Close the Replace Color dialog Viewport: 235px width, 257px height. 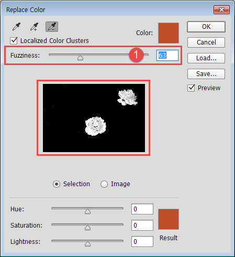(221, 9)
